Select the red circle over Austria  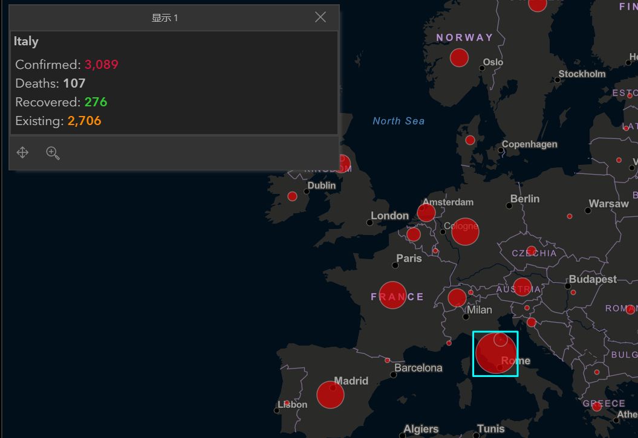(522, 287)
